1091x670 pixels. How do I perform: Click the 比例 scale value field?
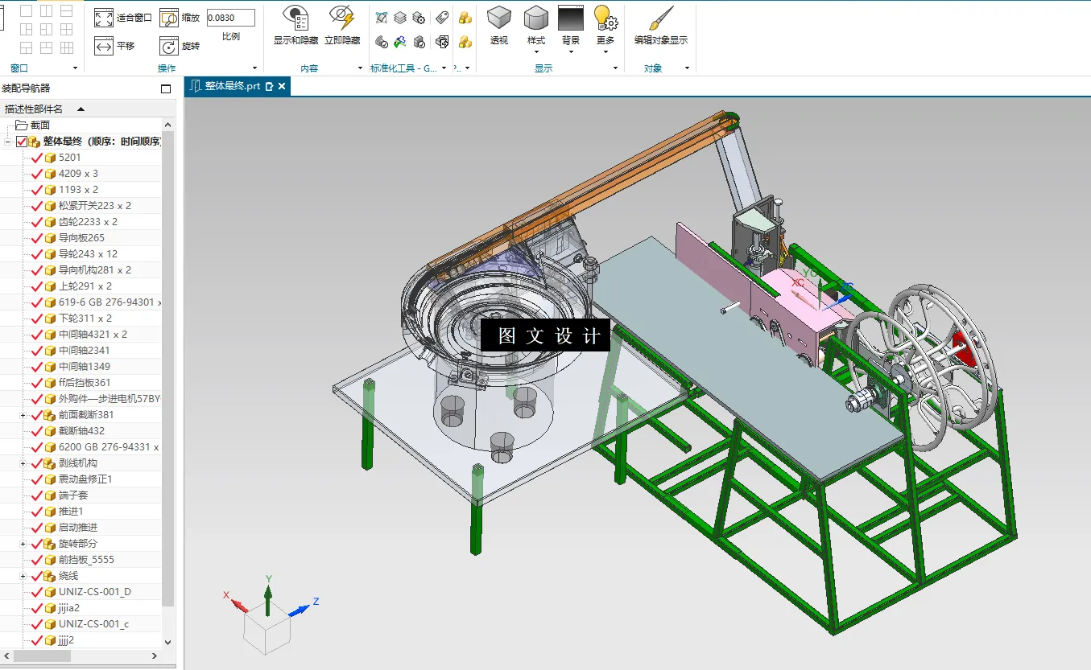click(231, 18)
